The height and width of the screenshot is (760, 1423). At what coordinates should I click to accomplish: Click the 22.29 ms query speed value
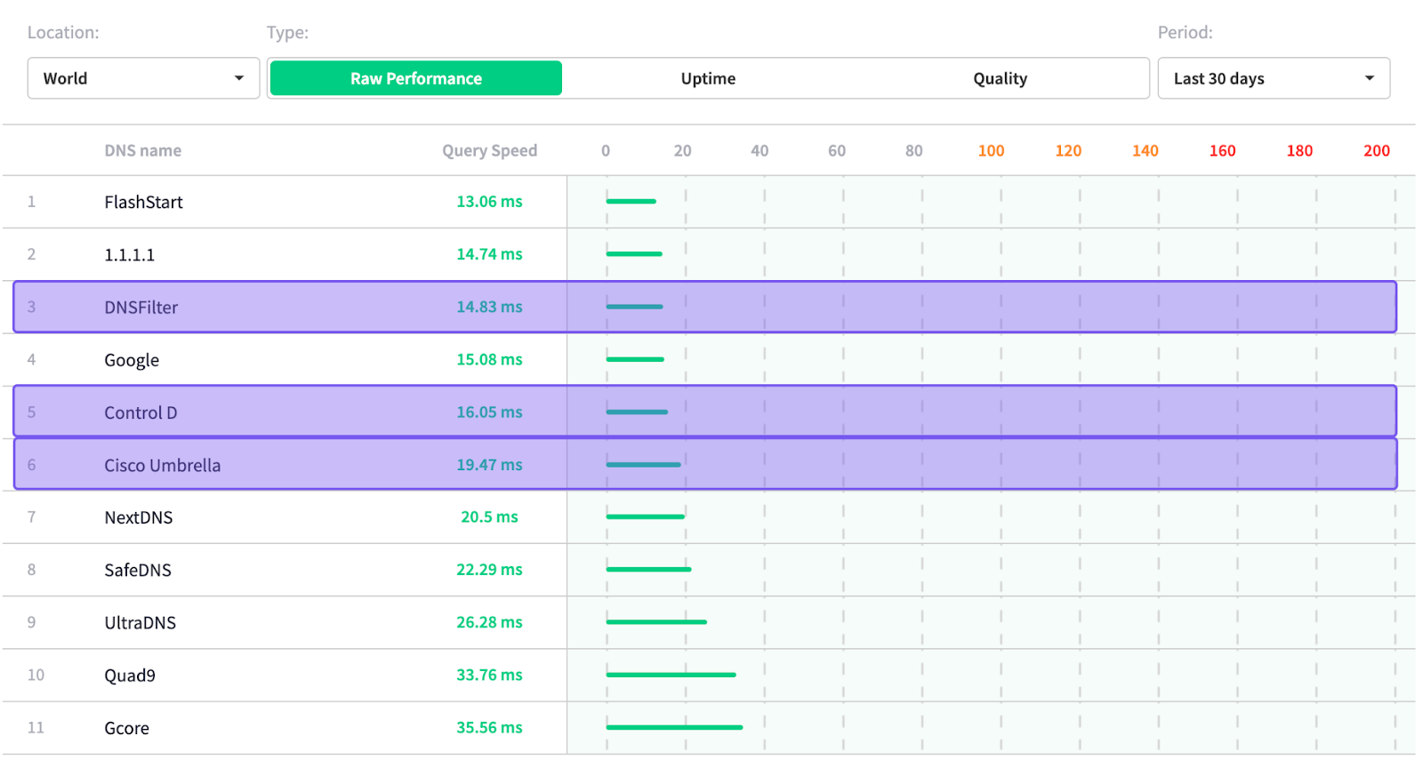click(x=489, y=570)
